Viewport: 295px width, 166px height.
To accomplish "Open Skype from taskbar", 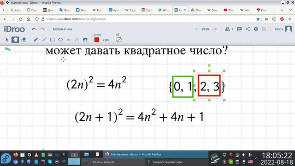I will tap(50, 161).
